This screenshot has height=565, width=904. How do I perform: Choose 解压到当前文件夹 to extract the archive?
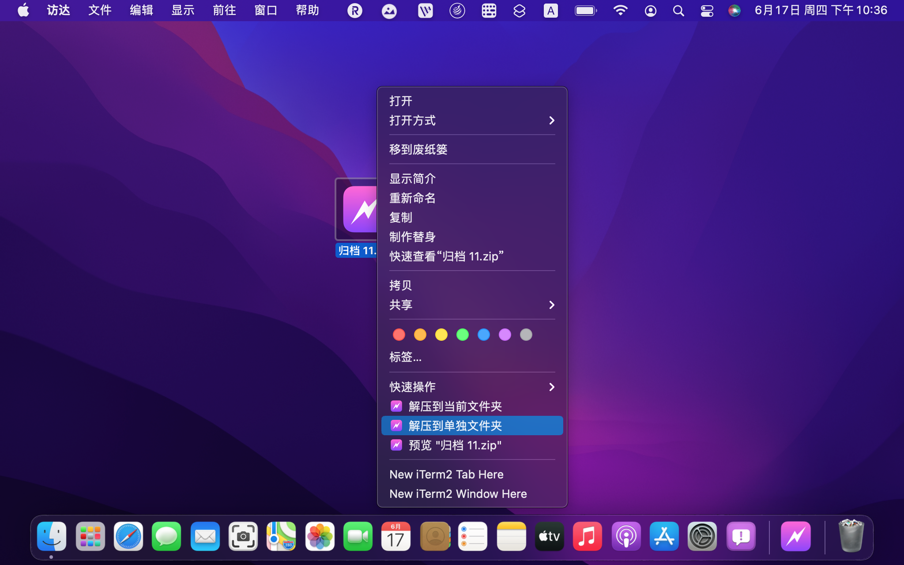pos(455,406)
